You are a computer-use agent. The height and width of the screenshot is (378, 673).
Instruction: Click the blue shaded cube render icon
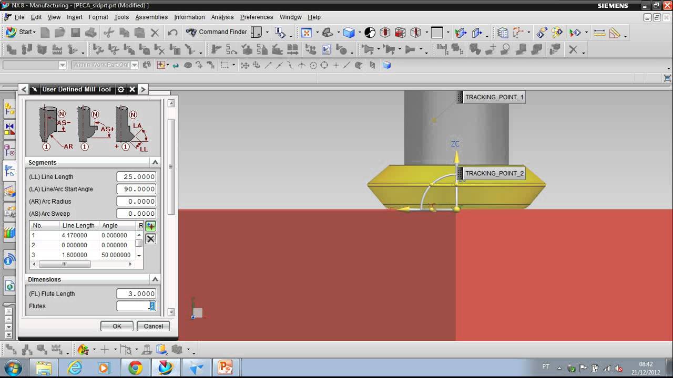(349, 33)
